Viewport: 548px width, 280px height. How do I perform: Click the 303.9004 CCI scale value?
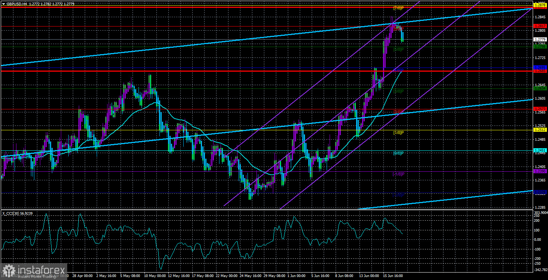[540, 212]
